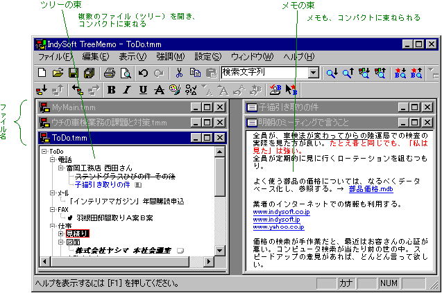
Task: Collapse the 図面 tree node
Action: tap(61, 242)
